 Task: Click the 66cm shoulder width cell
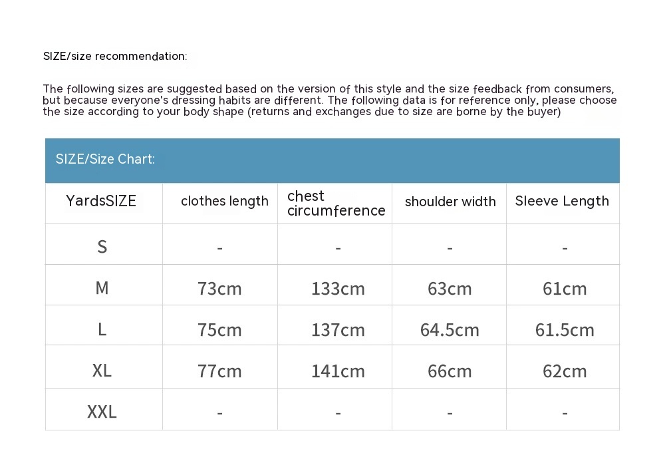tap(450, 371)
